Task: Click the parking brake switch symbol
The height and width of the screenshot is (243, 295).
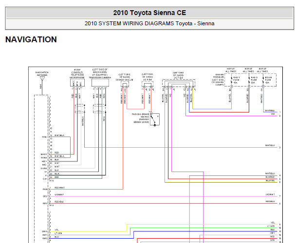Action: [155, 119]
